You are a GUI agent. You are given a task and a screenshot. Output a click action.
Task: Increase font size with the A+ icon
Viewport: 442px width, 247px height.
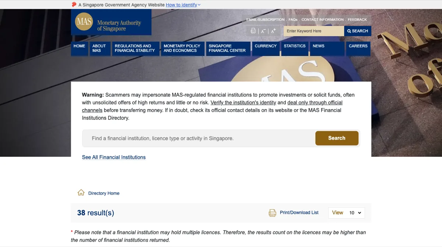273,31
